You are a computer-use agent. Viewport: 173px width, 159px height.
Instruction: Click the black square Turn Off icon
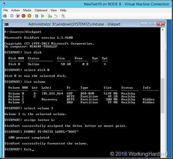(18, 16)
